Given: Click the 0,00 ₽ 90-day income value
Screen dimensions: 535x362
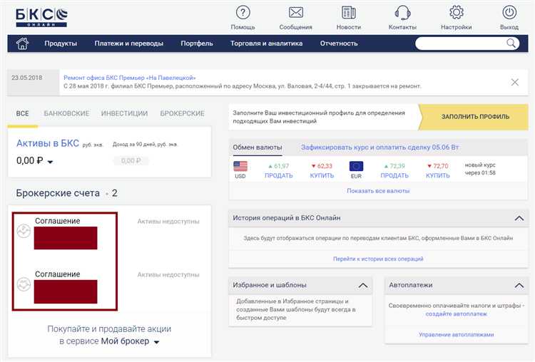Looking at the screenshot, I should click(131, 160).
